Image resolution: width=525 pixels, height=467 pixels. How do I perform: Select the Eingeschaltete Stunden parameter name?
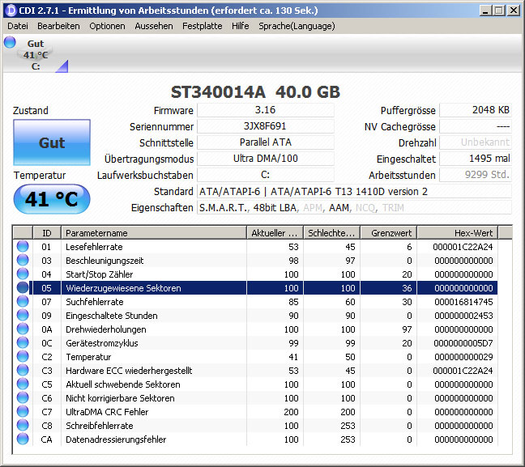pos(112,316)
